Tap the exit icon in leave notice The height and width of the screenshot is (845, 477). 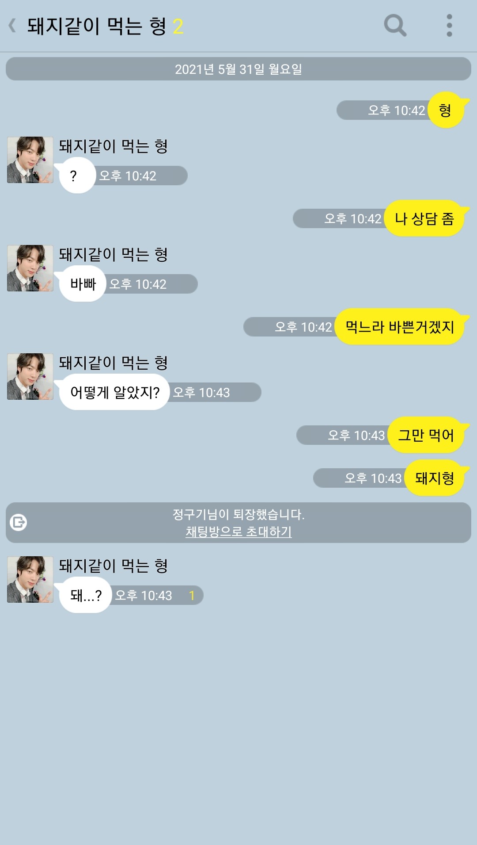click(x=19, y=523)
